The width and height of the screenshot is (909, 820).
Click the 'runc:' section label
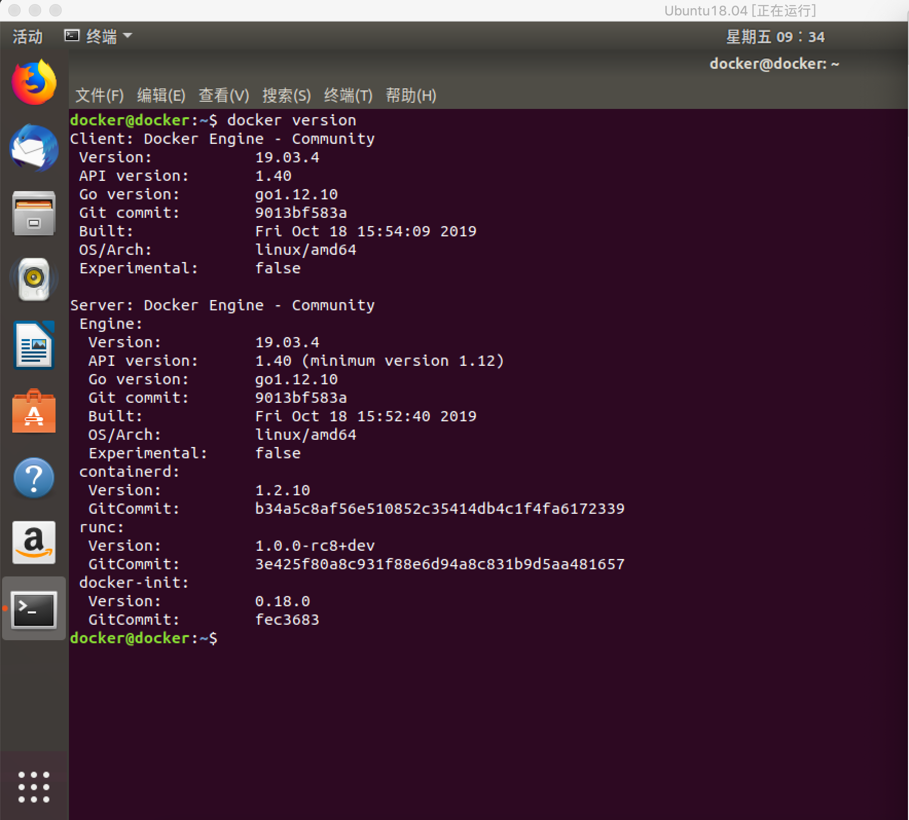coord(101,527)
